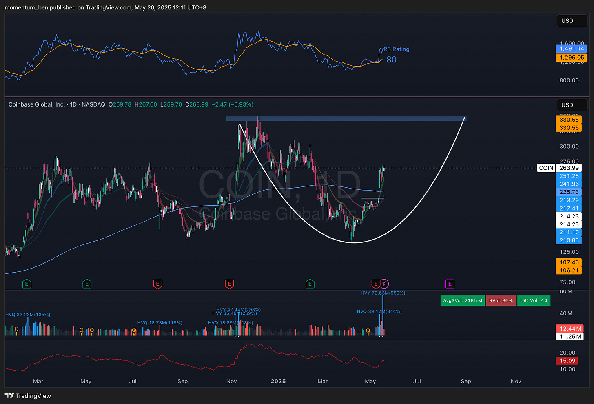This screenshot has height=404, width=594.
Task: Open USD currency selector in RS pane
Action: point(572,21)
